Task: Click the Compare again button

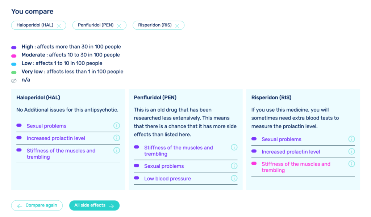Action: [x=37, y=205]
